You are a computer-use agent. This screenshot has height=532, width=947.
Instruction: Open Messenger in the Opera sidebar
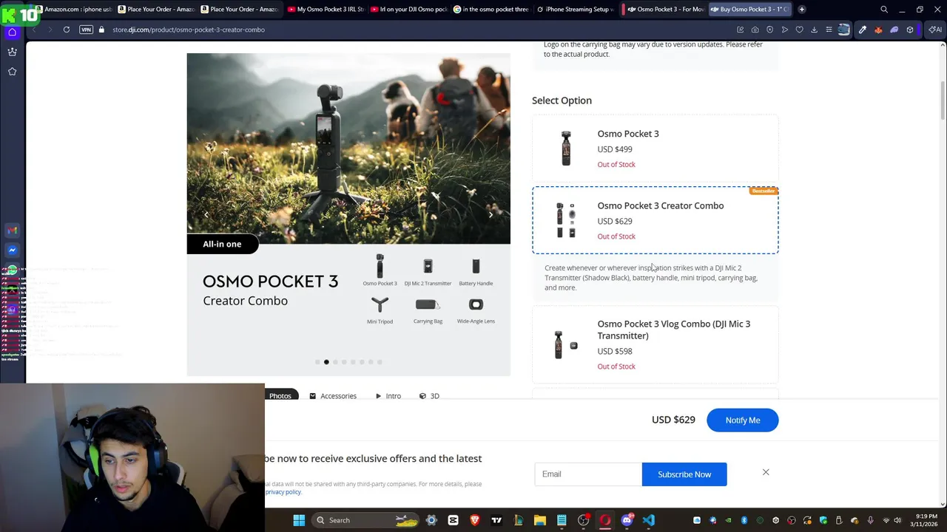point(12,250)
